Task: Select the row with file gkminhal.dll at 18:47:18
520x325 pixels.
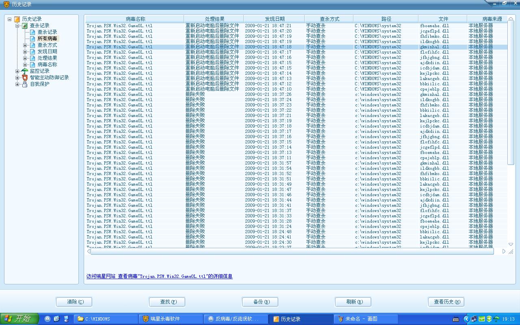Action: pos(297,47)
